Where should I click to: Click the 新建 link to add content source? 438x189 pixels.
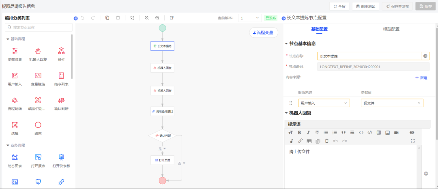(x=421, y=77)
